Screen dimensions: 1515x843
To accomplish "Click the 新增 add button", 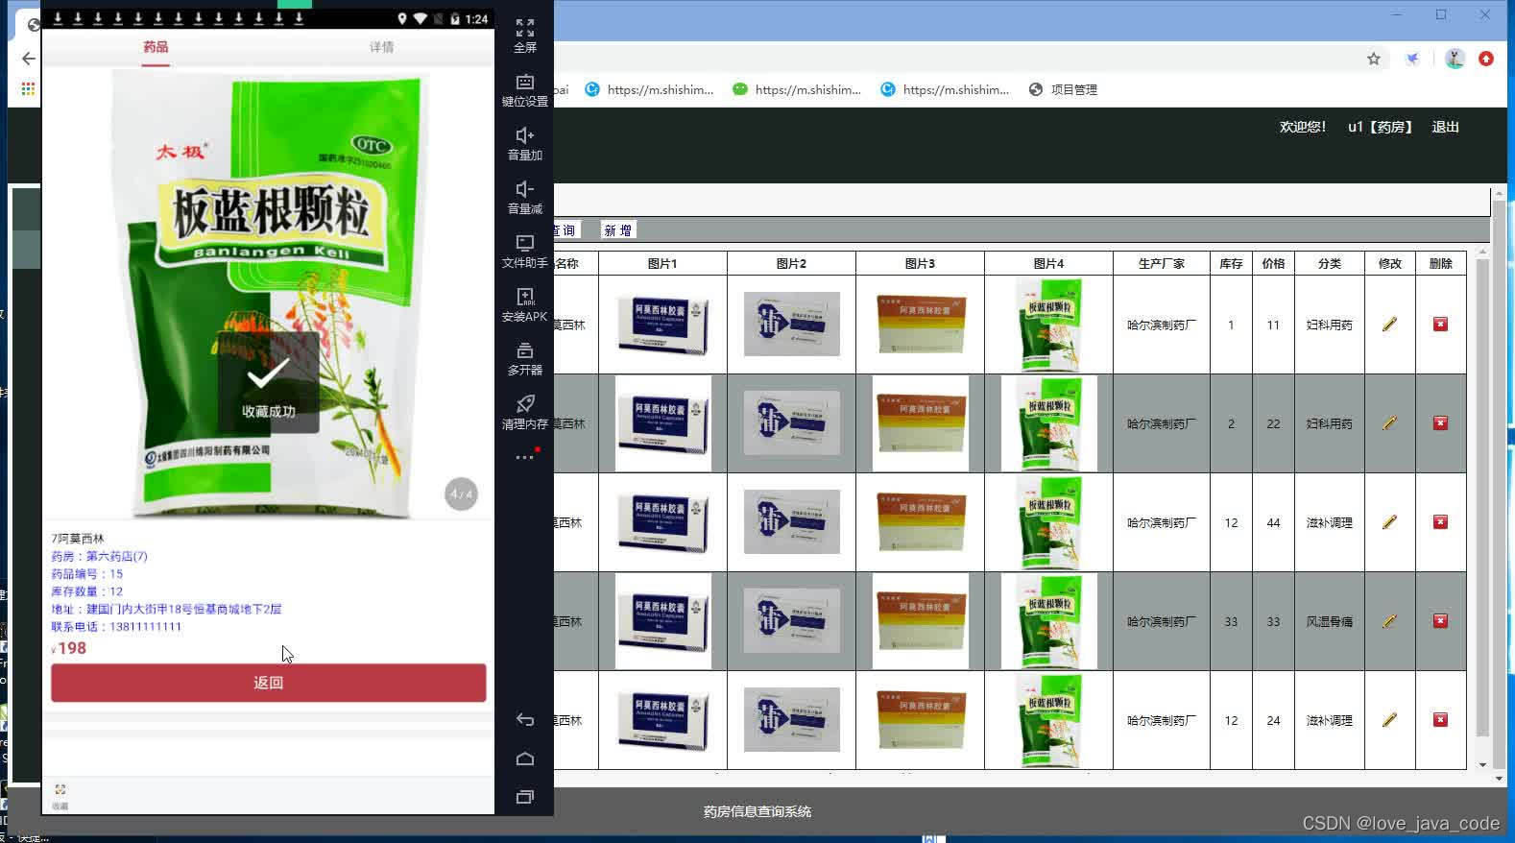I will 618,230.
